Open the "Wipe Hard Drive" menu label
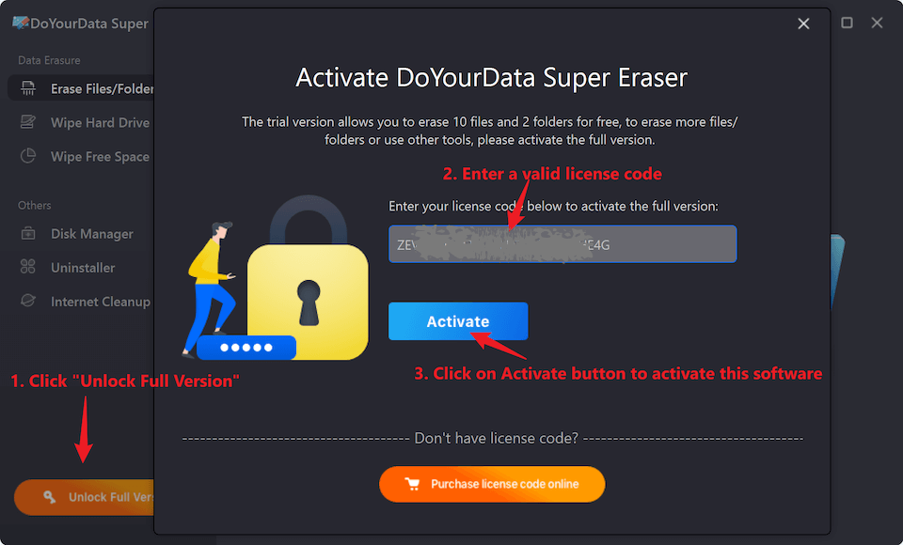 (x=100, y=123)
